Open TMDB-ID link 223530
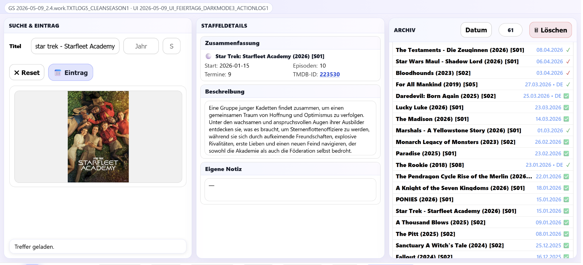The image size is (583, 265). coord(330,74)
